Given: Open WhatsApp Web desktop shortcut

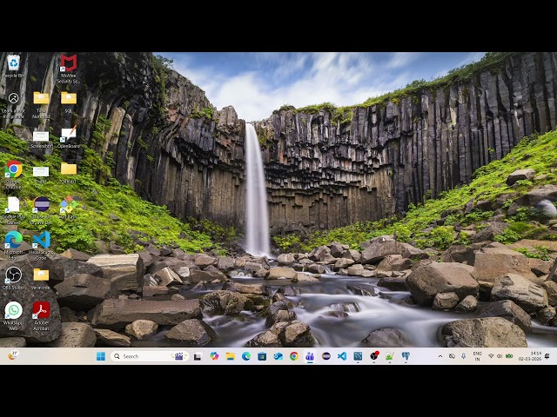Looking at the screenshot, I should click(13, 311).
